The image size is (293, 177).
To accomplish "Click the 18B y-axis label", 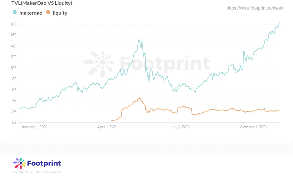I will point(13,24).
